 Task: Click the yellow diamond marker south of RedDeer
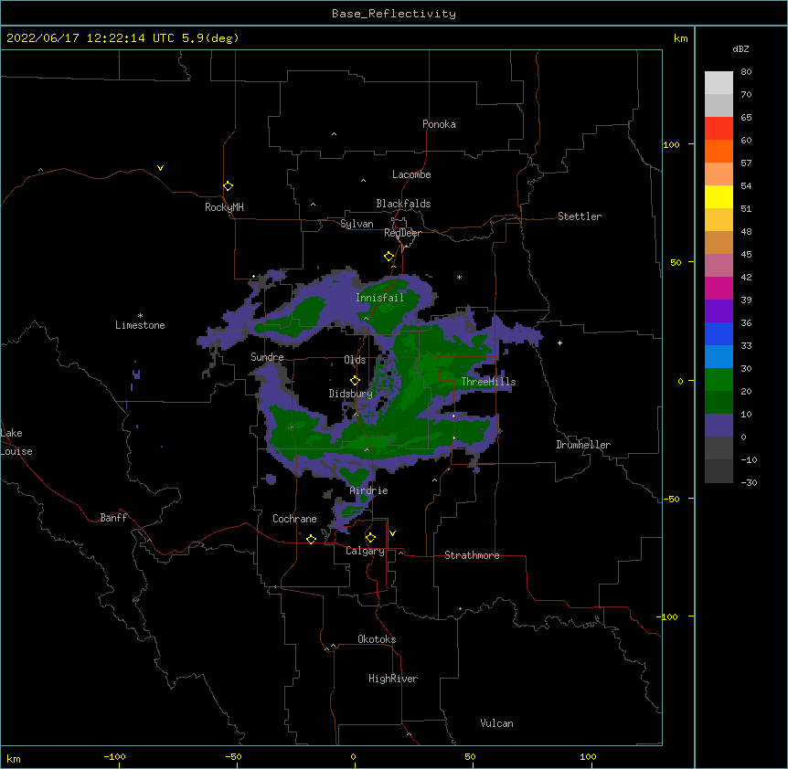(x=389, y=257)
